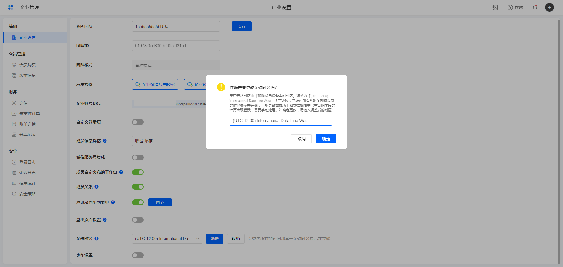
Task: Click help icon next to 登出页面设置
Action: click(105, 220)
